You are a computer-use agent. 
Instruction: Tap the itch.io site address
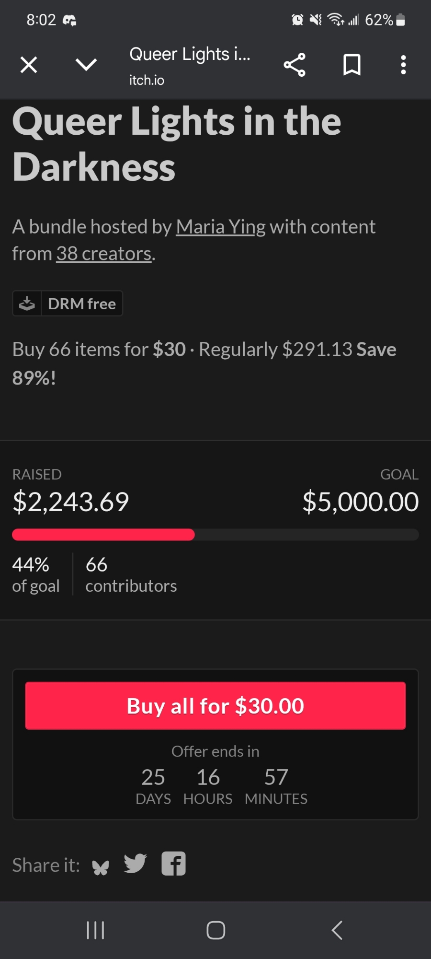tap(147, 80)
